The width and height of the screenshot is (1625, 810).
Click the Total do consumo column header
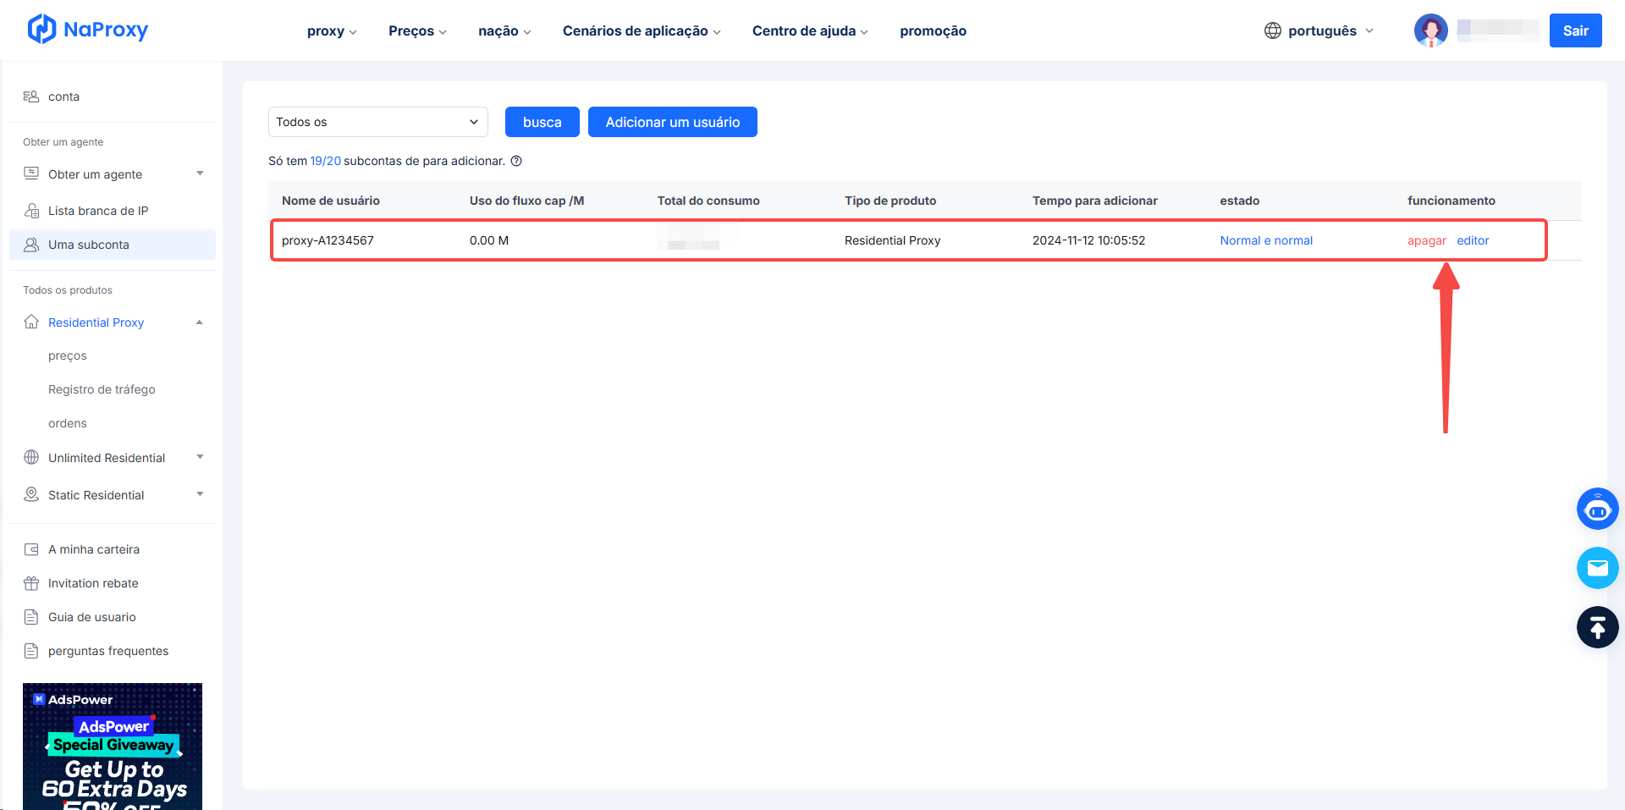tap(708, 201)
